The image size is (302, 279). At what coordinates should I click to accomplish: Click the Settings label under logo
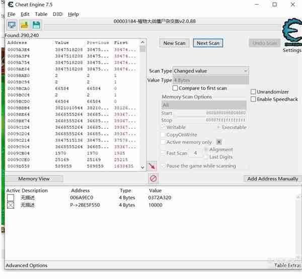[292, 50]
